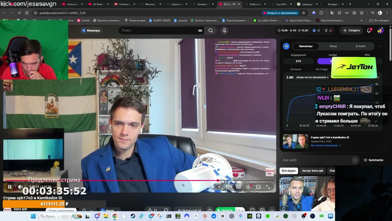392x221 pixels.
Task: Expand the hidden bookmarks chevron
Action: [x=361, y=21]
